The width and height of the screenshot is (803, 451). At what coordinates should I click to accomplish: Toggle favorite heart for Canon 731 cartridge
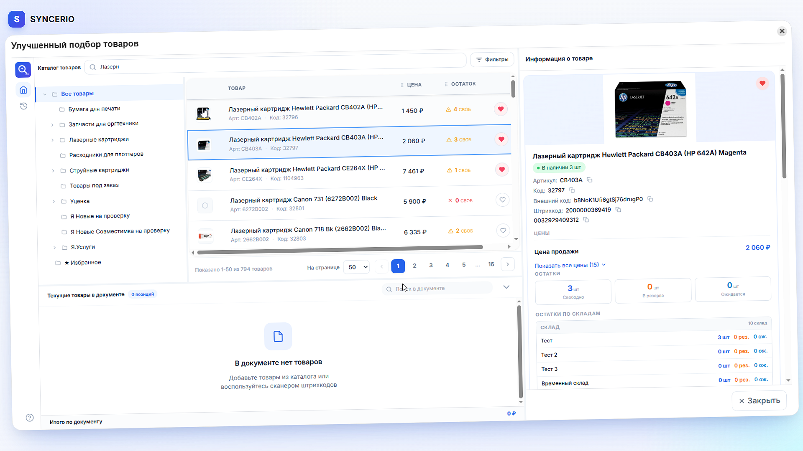tap(502, 200)
